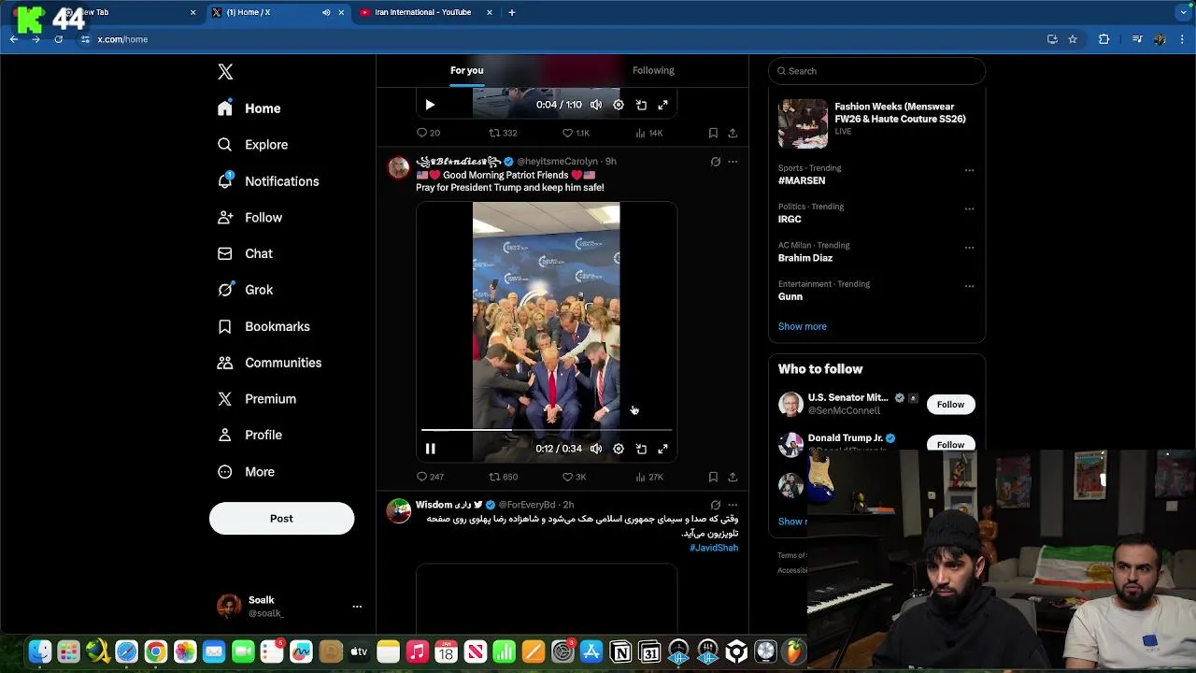Pause the 0:12 / 0:34 video

tap(430, 449)
